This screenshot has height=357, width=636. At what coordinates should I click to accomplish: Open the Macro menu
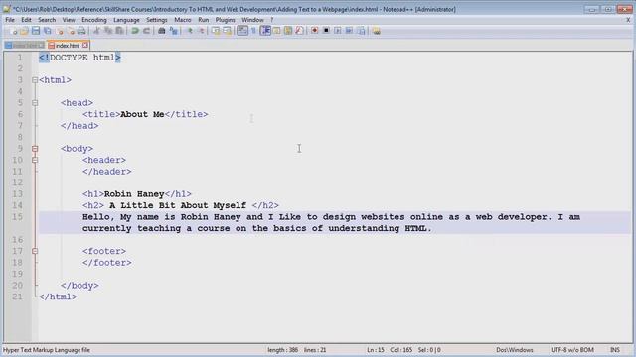[183, 20]
